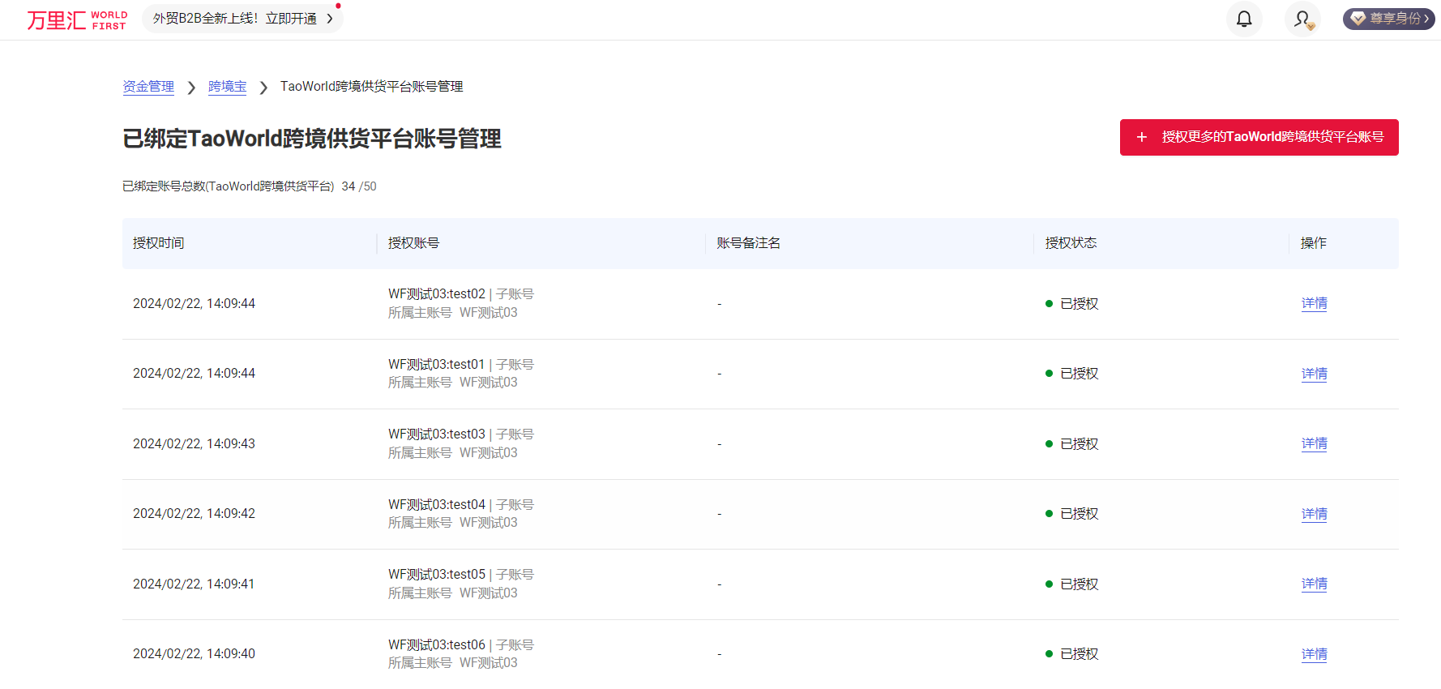
Task: Click green 已授权 status dot in test01 row
Action: tap(1049, 374)
